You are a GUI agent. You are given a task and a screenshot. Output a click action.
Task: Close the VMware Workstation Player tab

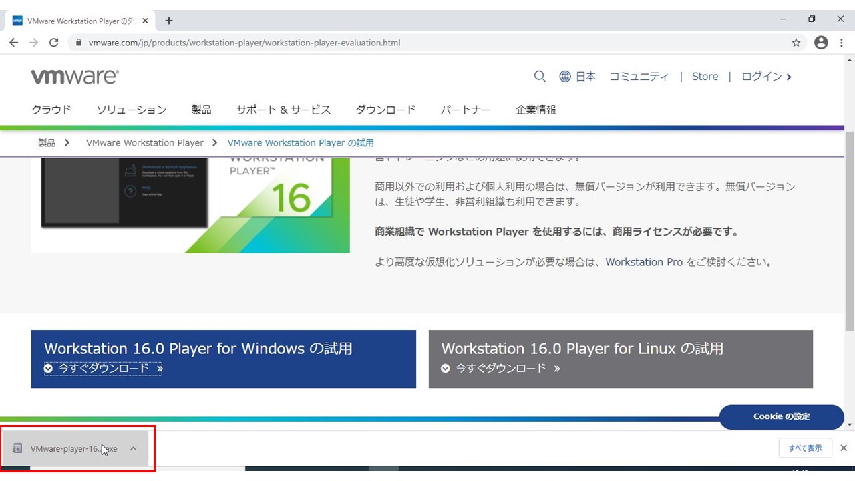pos(146,21)
